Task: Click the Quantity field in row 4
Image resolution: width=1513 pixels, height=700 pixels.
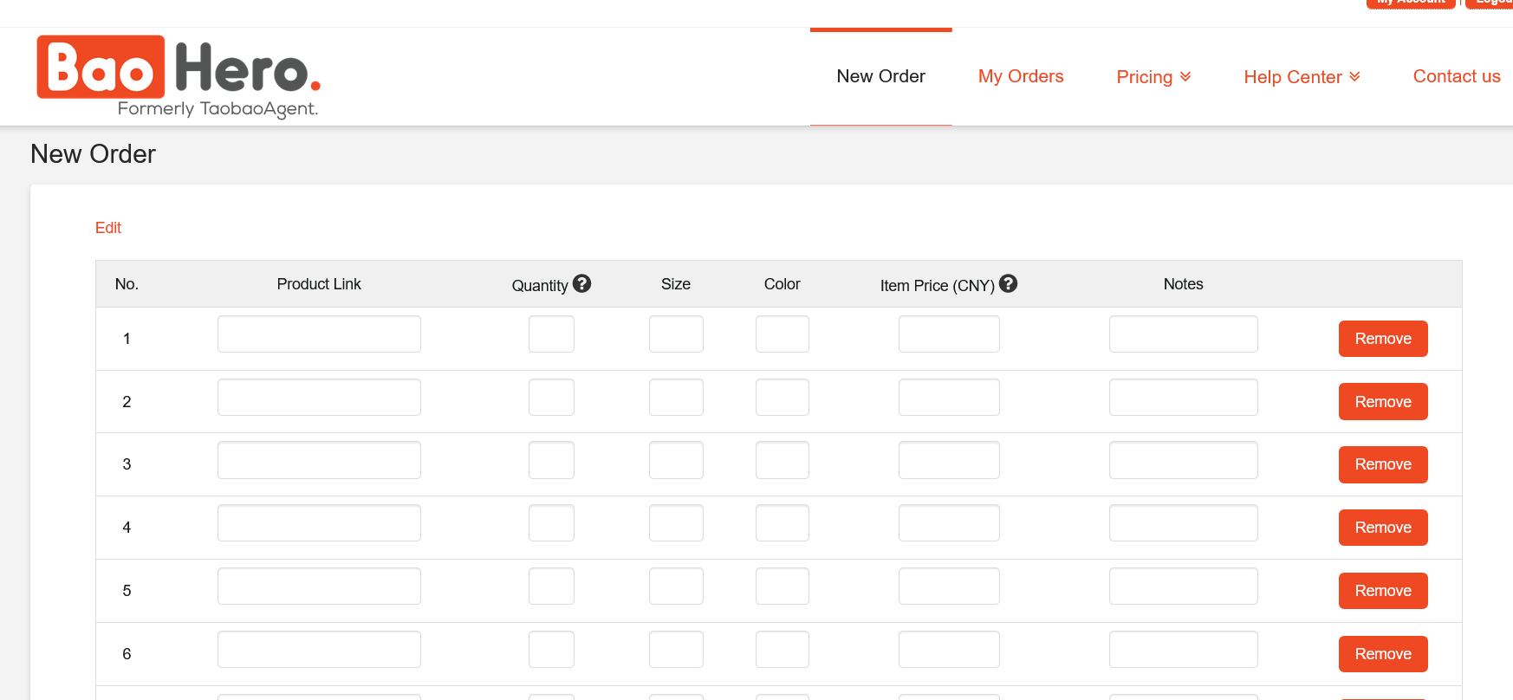Action: (551, 523)
